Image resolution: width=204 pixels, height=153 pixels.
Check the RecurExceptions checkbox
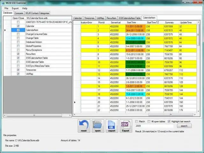tap(18, 50)
